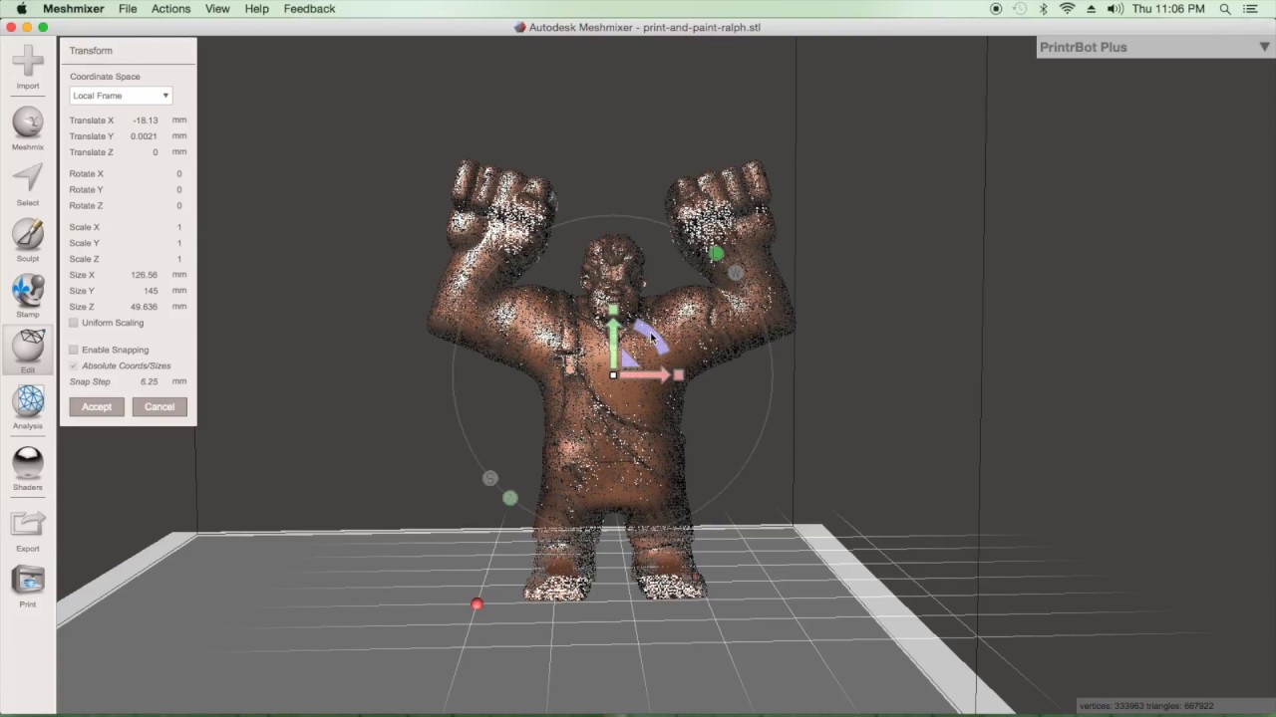
Task: Click the red X-axis translate arrow
Action: [646, 375]
